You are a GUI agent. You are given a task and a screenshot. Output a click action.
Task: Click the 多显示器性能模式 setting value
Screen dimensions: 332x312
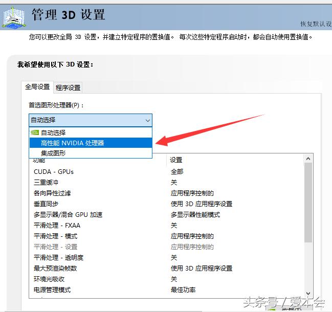(x=195, y=215)
